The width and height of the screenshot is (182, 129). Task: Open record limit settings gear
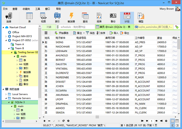pyautogui.click(x=166, y=121)
